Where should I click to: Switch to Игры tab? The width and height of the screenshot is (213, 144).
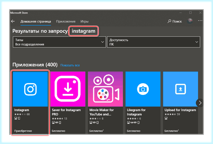tap(84, 21)
